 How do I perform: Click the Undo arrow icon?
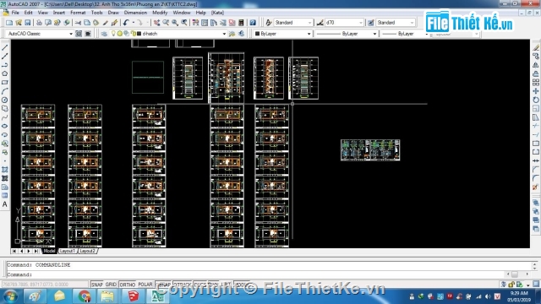126,23
